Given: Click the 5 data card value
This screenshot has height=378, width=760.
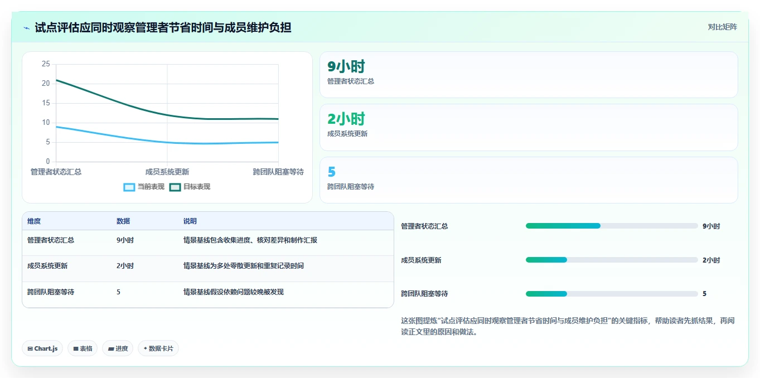Looking at the screenshot, I should tap(332, 172).
